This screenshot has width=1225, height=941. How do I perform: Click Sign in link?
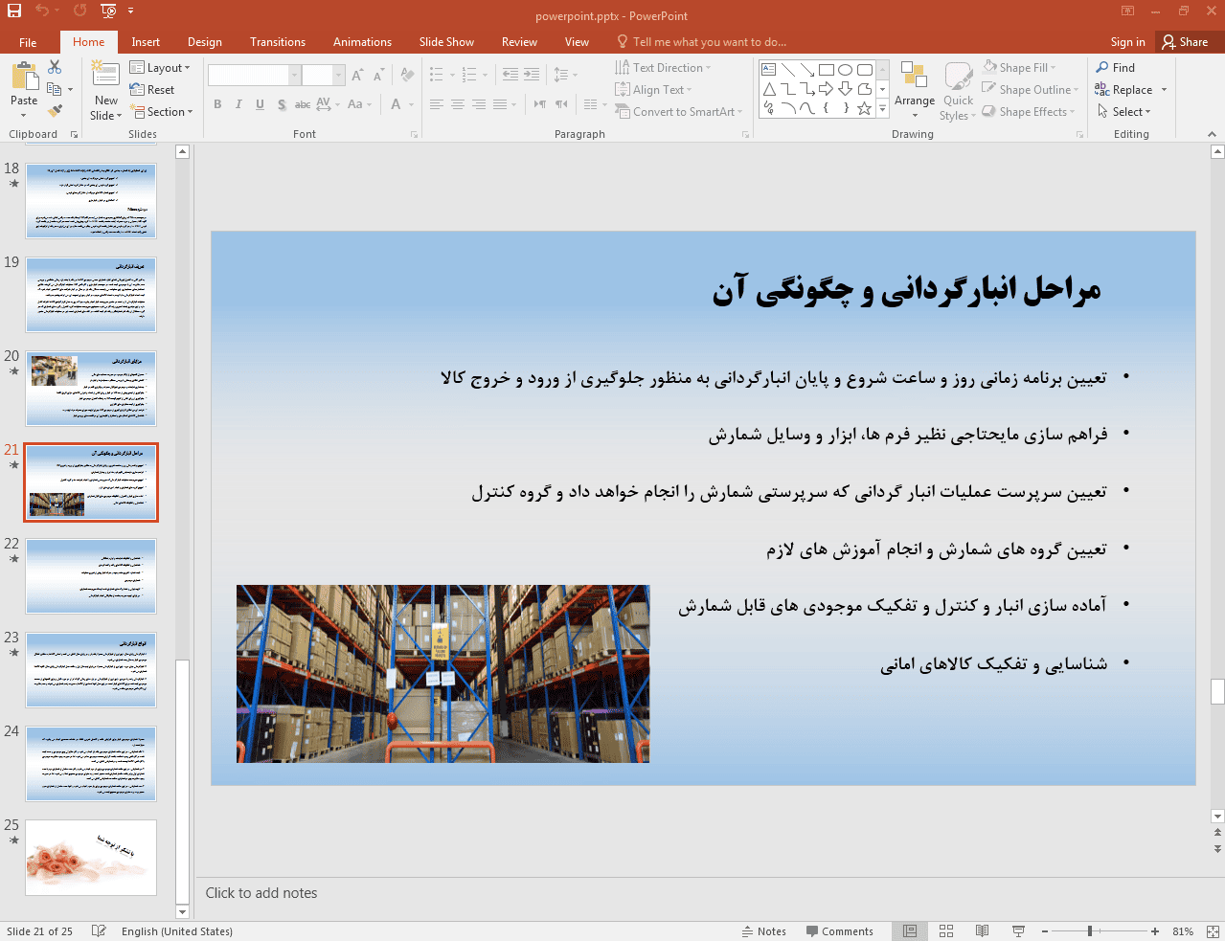(1127, 42)
